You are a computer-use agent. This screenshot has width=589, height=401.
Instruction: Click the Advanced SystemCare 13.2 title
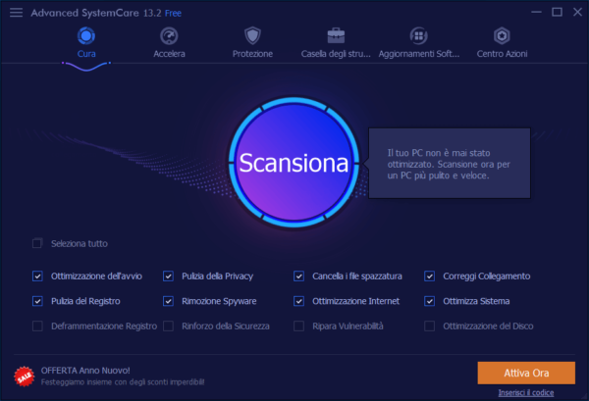96,13
